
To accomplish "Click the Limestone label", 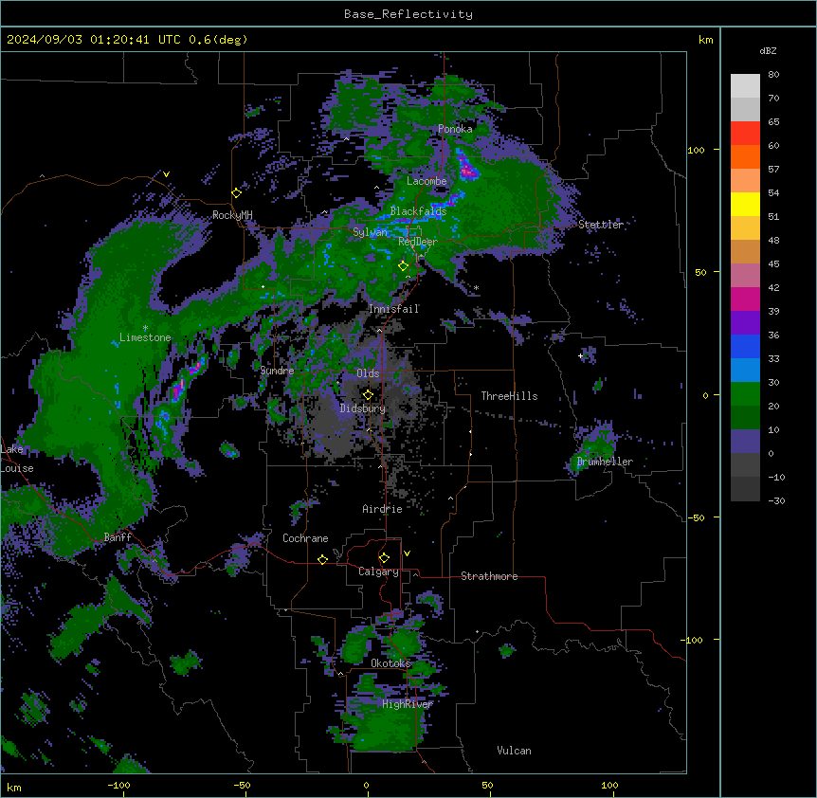I will (145, 337).
